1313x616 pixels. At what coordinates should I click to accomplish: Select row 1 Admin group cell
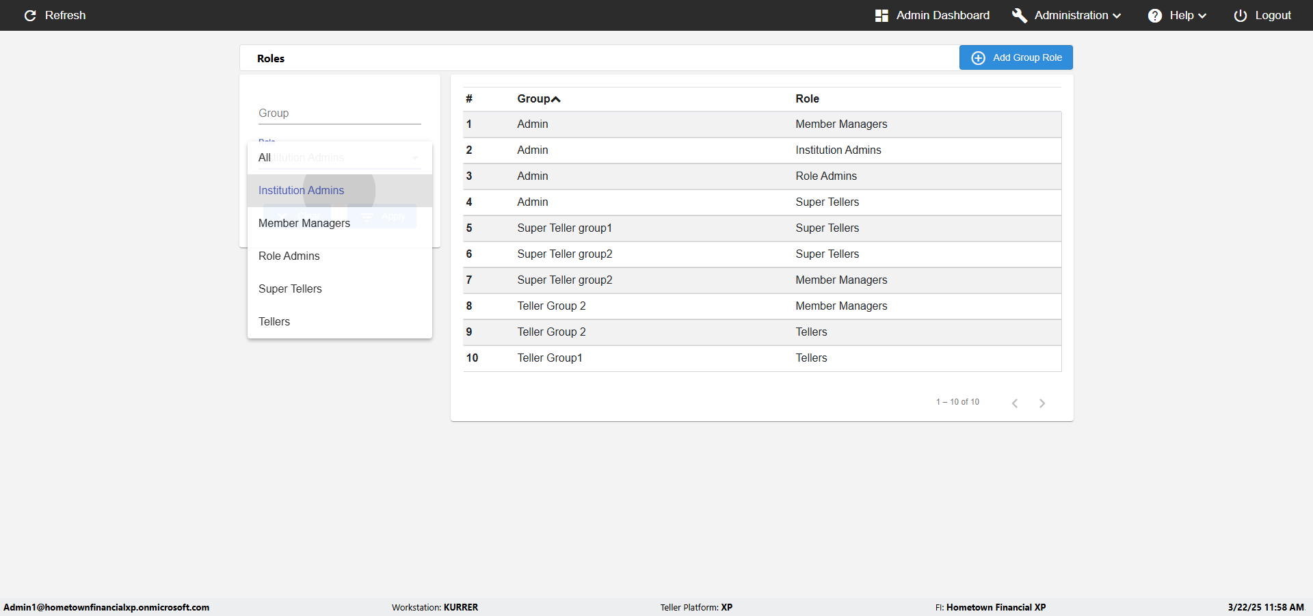tap(533, 124)
